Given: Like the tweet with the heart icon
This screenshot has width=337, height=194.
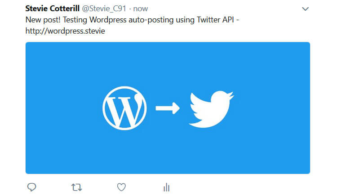Looking at the screenshot, I should (121, 187).
